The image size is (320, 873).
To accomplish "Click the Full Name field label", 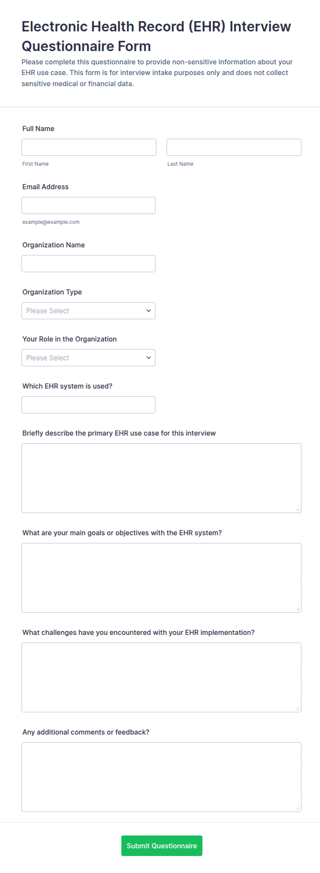I will coord(38,129).
